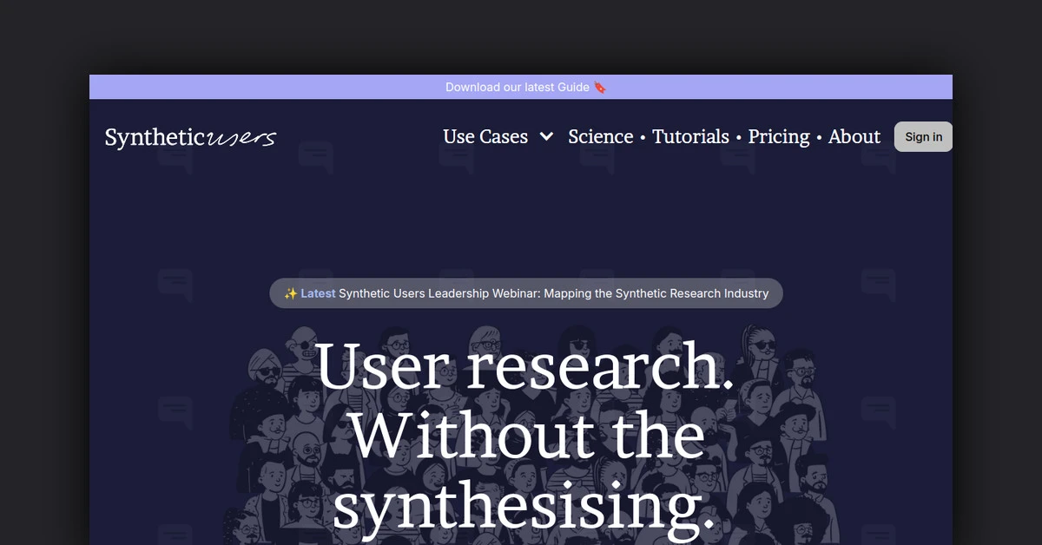Click the speech bubble graphic left of the headline

(176, 408)
